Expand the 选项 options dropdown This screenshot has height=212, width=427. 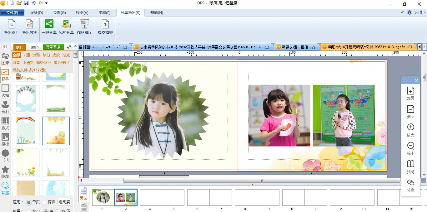[x=424, y=12]
